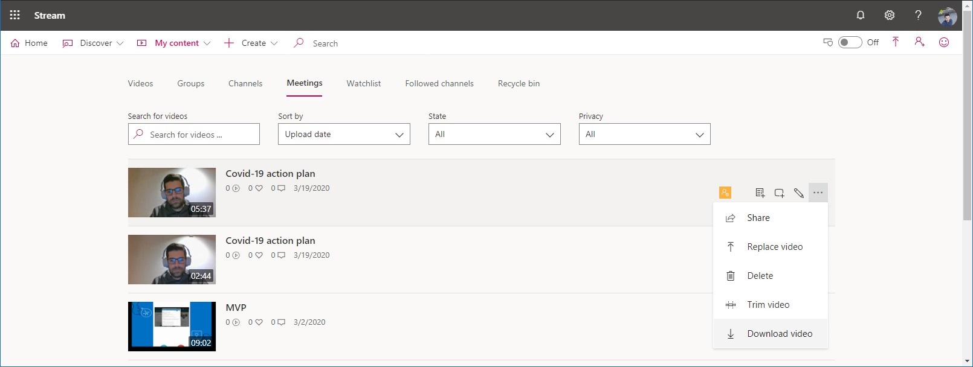Click the smiley feedback icon
This screenshot has width=973, height=367.
[x=944, y=42]
